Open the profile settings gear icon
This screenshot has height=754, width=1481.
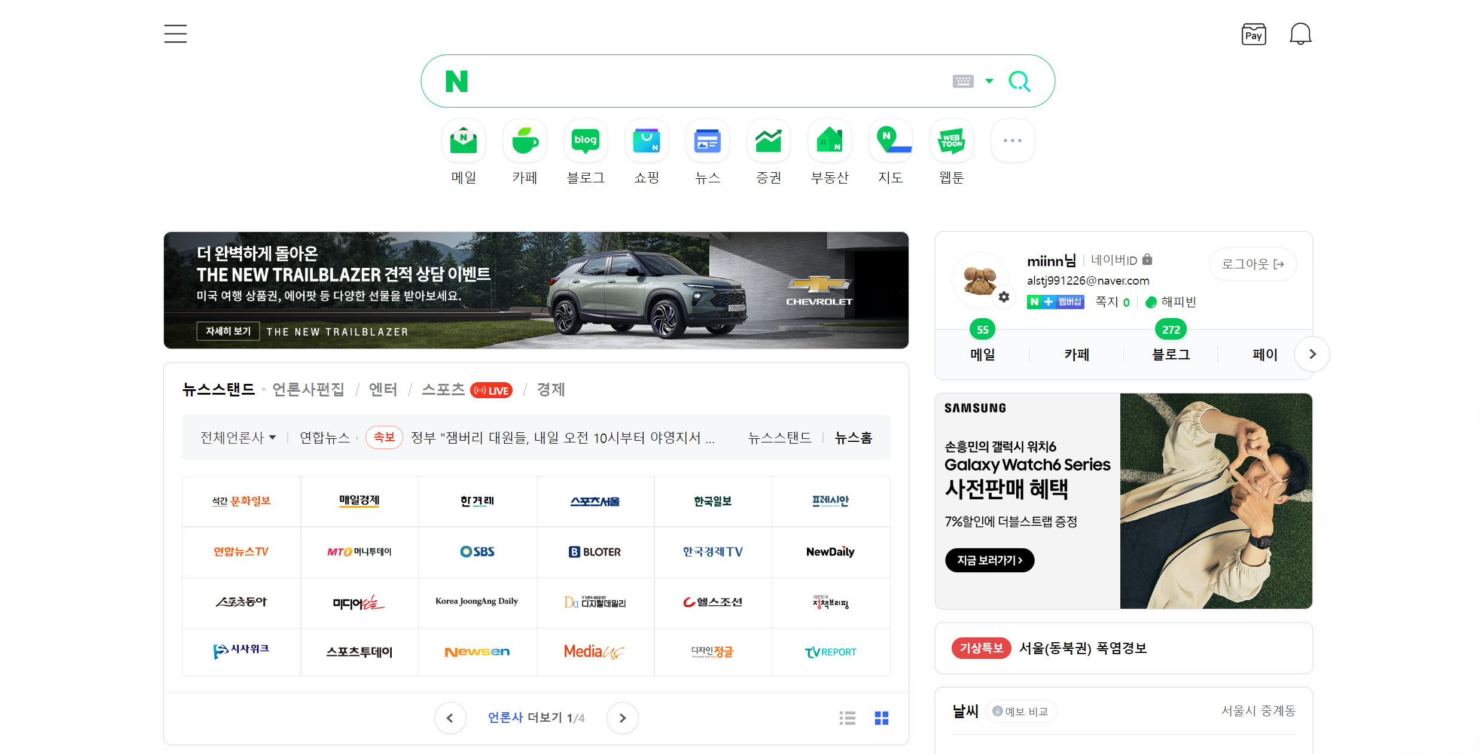coord(1004,297)
